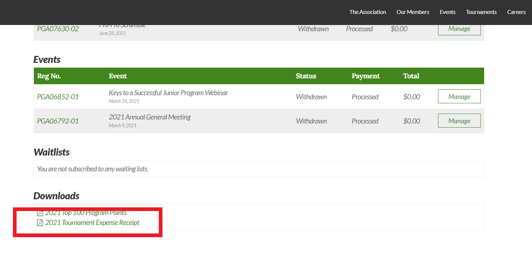The height and width of the screenshot is (257, 532).
Task: Click the Status column header in Events table
Action: pyautogui.click(x=306, y=76)
